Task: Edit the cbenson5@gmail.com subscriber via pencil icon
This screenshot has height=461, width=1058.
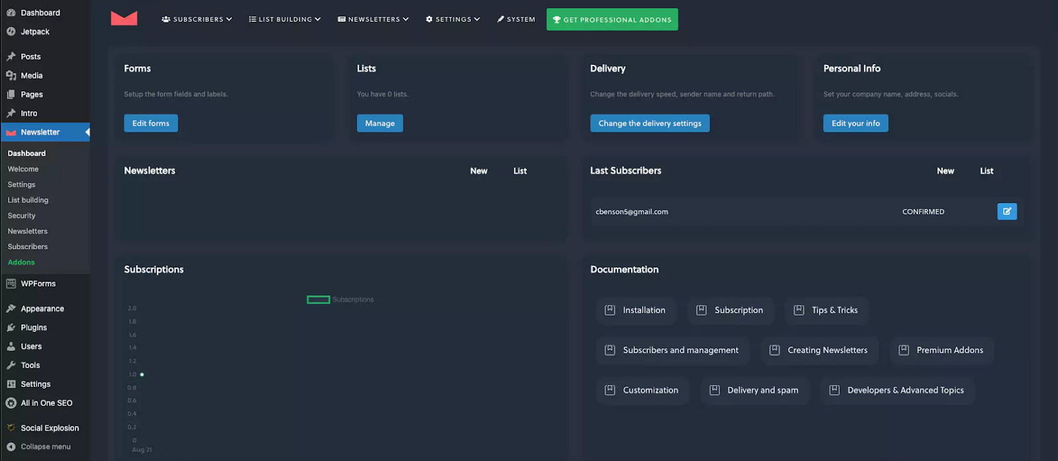Action: (x=1006, y=212)
